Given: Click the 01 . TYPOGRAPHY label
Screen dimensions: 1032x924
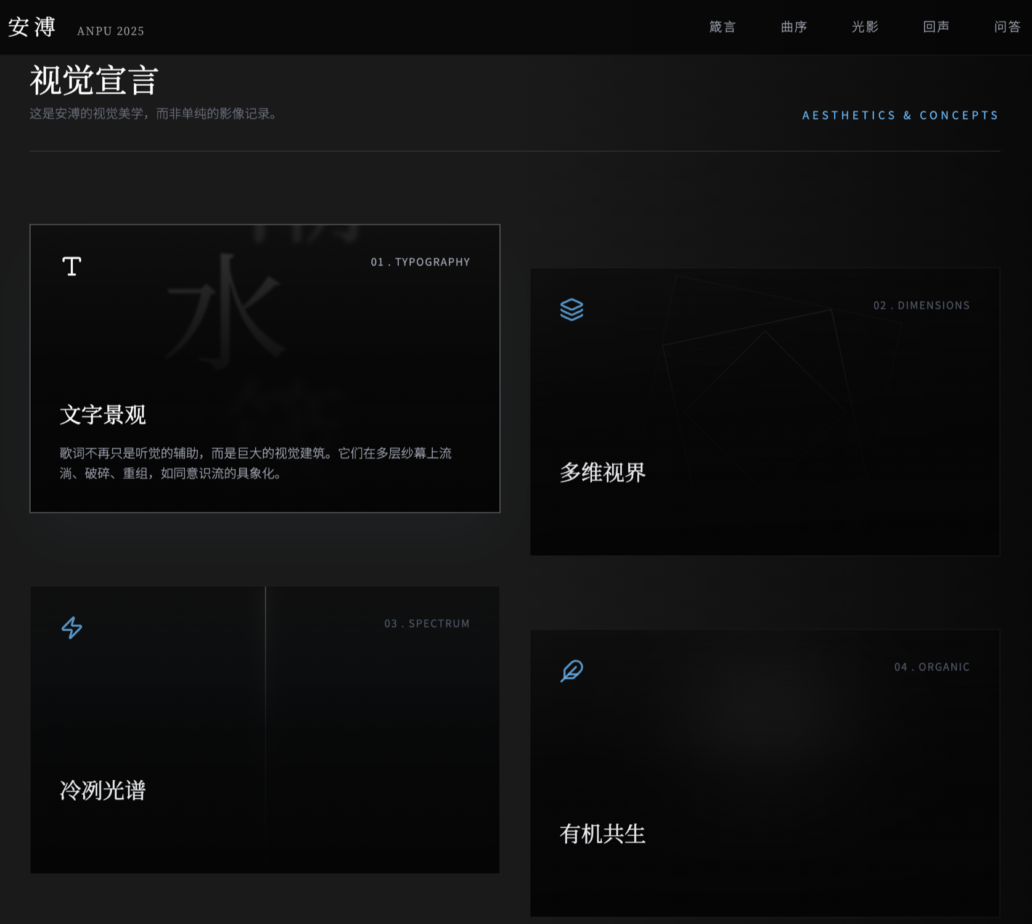Looking at the screenshot, I should click(x=420, y=262).
